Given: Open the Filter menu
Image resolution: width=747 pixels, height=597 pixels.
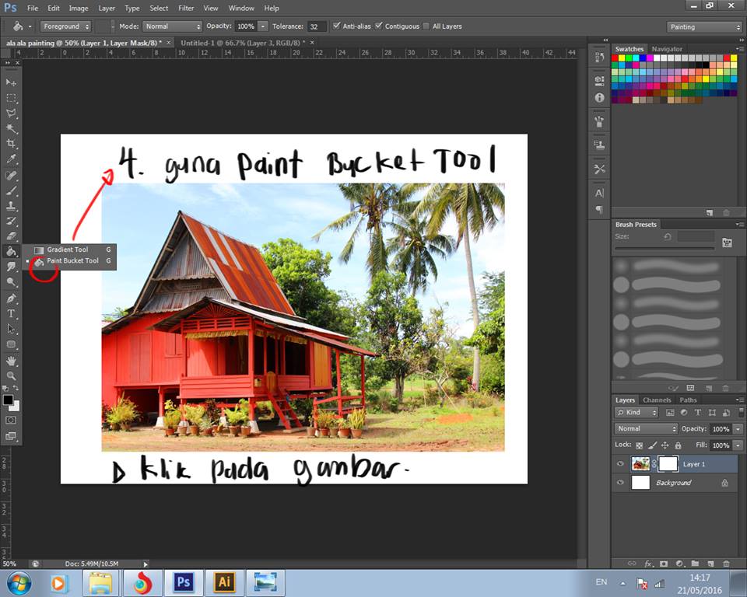Looking at the screenshot, I should pos(186,8).
